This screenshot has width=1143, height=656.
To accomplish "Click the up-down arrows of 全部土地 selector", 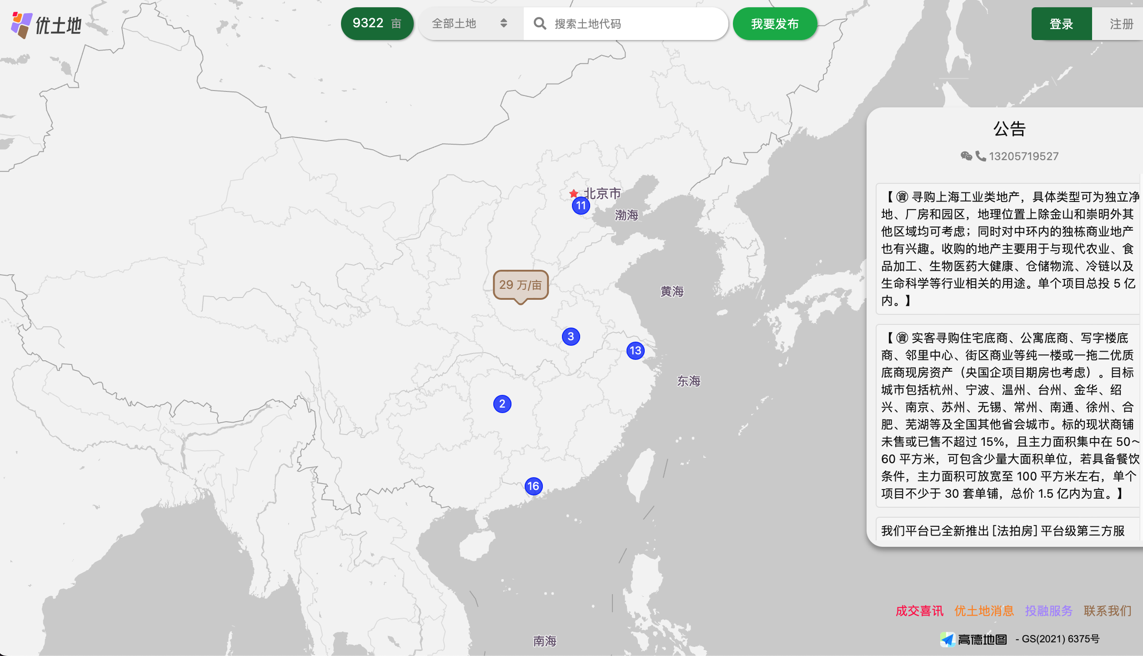I will pos(503,23).
